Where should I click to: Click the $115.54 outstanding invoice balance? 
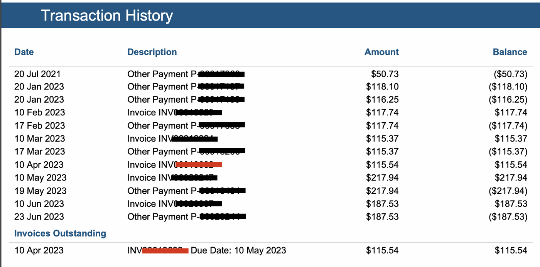click(511, 250)
